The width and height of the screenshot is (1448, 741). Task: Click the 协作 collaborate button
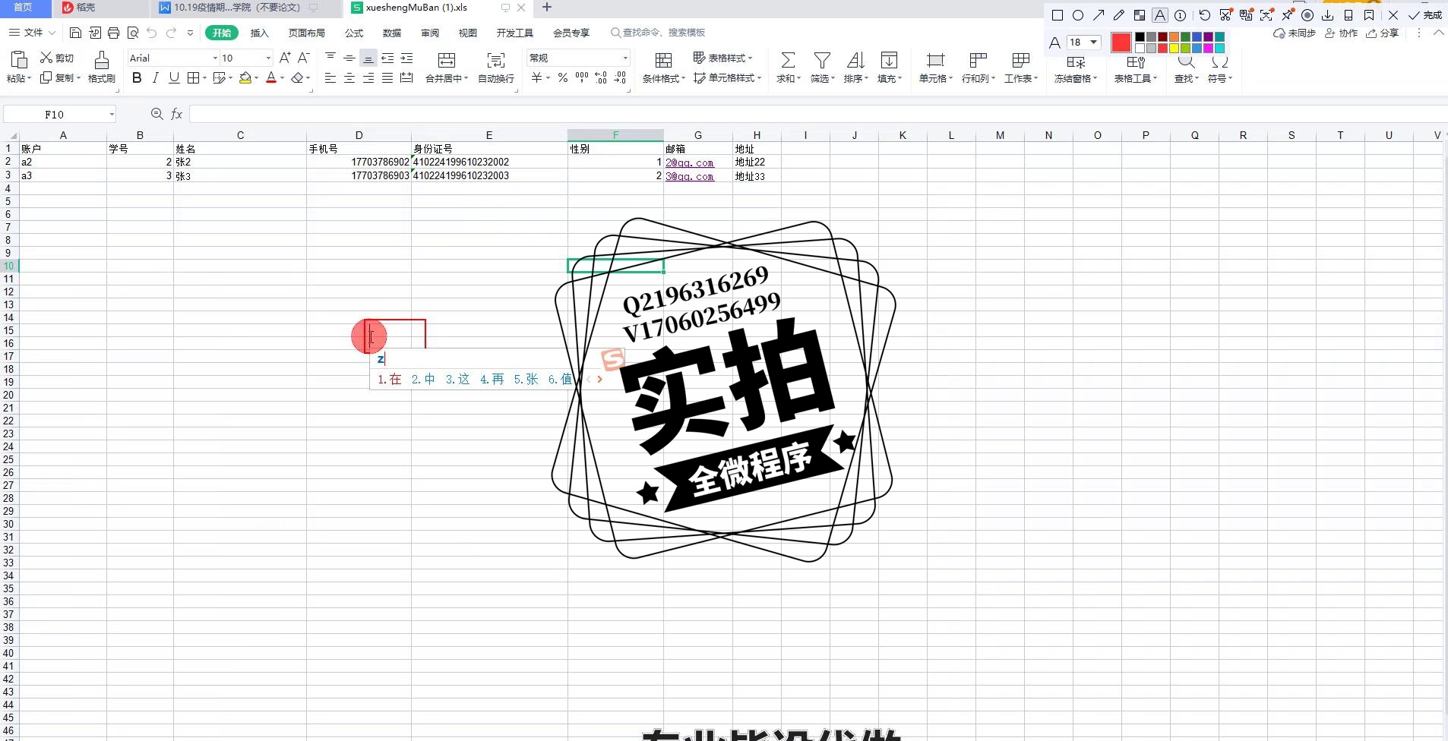[1342, 33]
